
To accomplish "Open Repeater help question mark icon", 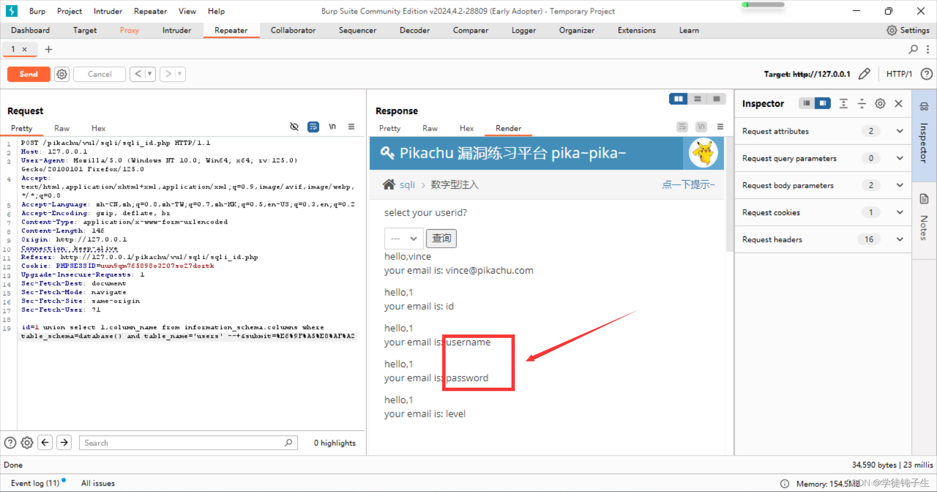I will 926,74.
